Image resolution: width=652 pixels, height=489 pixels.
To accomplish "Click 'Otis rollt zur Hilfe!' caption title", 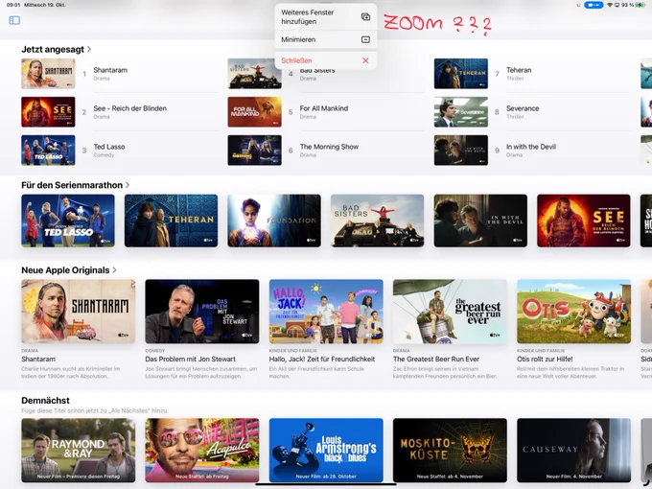I will 545,359.
